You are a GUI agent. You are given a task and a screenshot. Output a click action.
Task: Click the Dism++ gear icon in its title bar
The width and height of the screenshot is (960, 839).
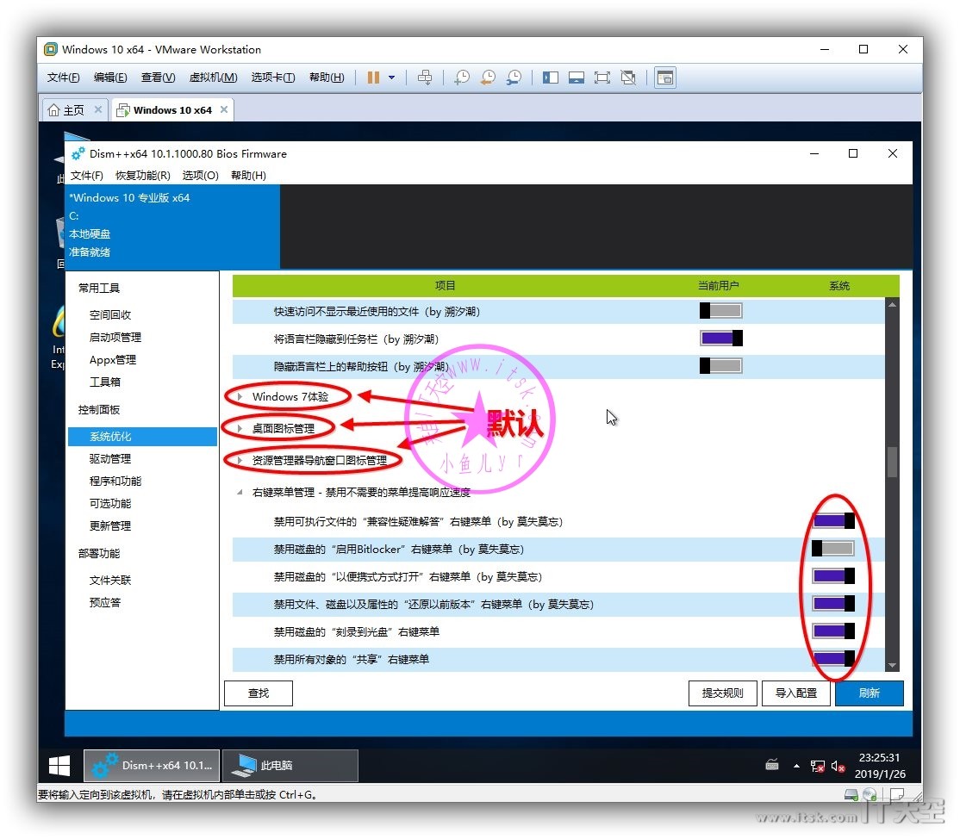78,153
